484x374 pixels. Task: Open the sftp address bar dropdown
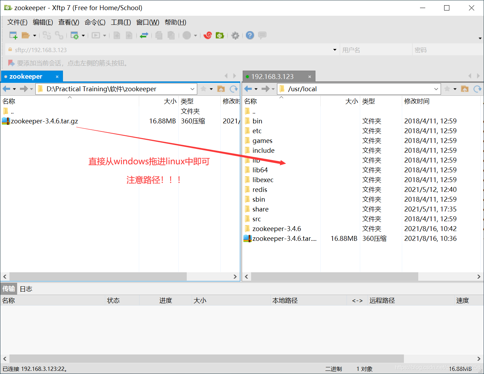point(335,50)
